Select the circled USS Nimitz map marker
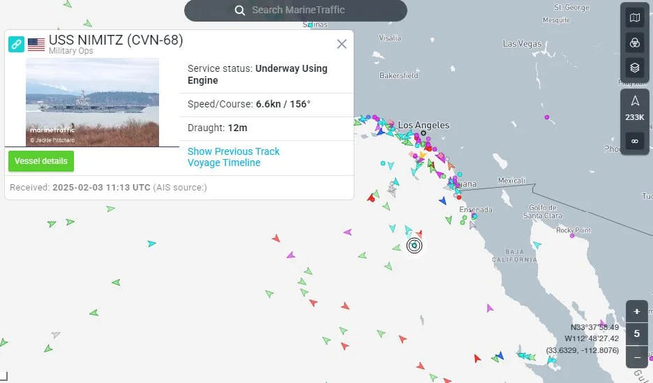The image size is (653, 383). [414, 245]
